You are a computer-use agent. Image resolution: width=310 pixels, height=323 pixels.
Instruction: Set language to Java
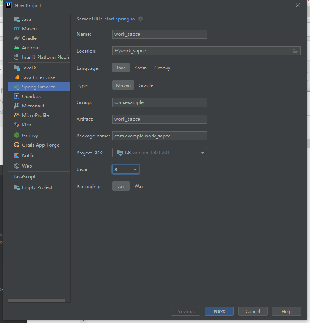[x=121, y=68]
